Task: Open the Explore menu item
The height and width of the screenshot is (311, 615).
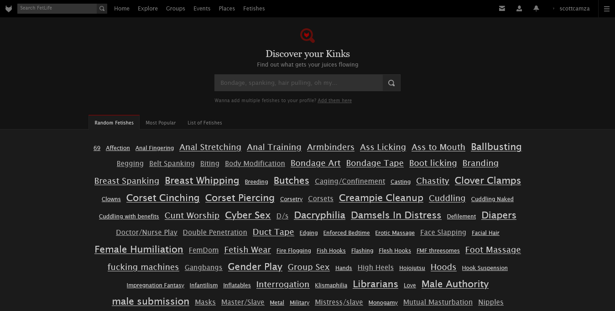Action: (148, 9)
